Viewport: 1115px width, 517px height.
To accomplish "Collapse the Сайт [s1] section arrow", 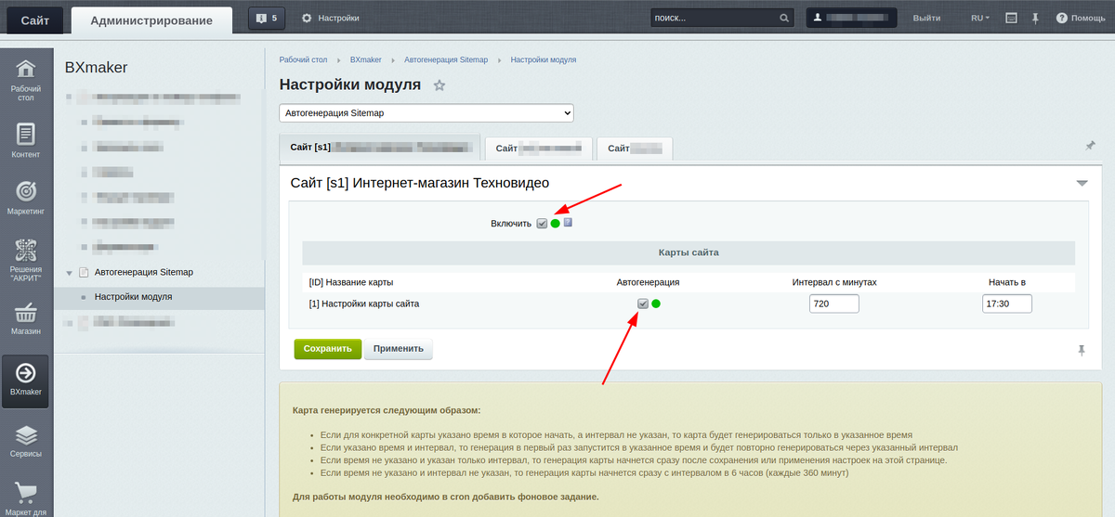I will (x=1082, y=184).
